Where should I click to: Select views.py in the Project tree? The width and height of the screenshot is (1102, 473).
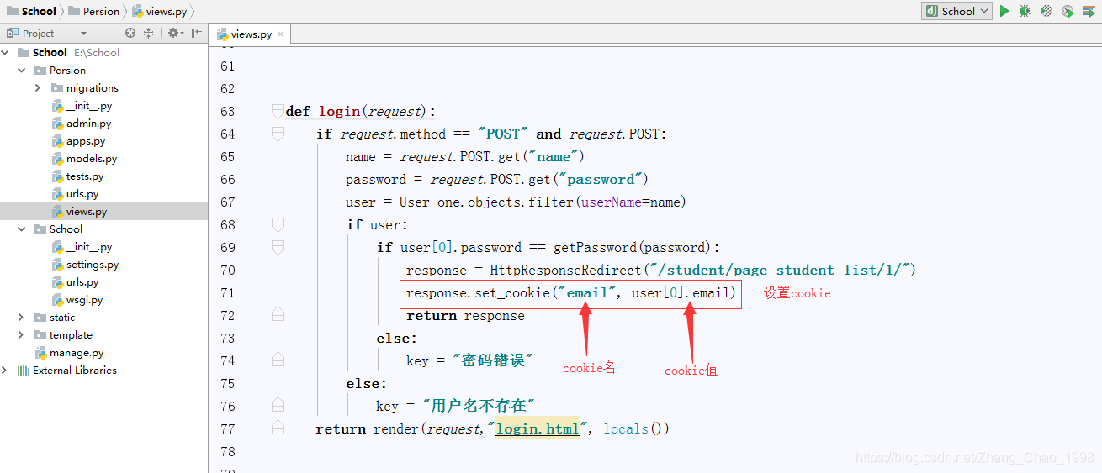[87, 211]
